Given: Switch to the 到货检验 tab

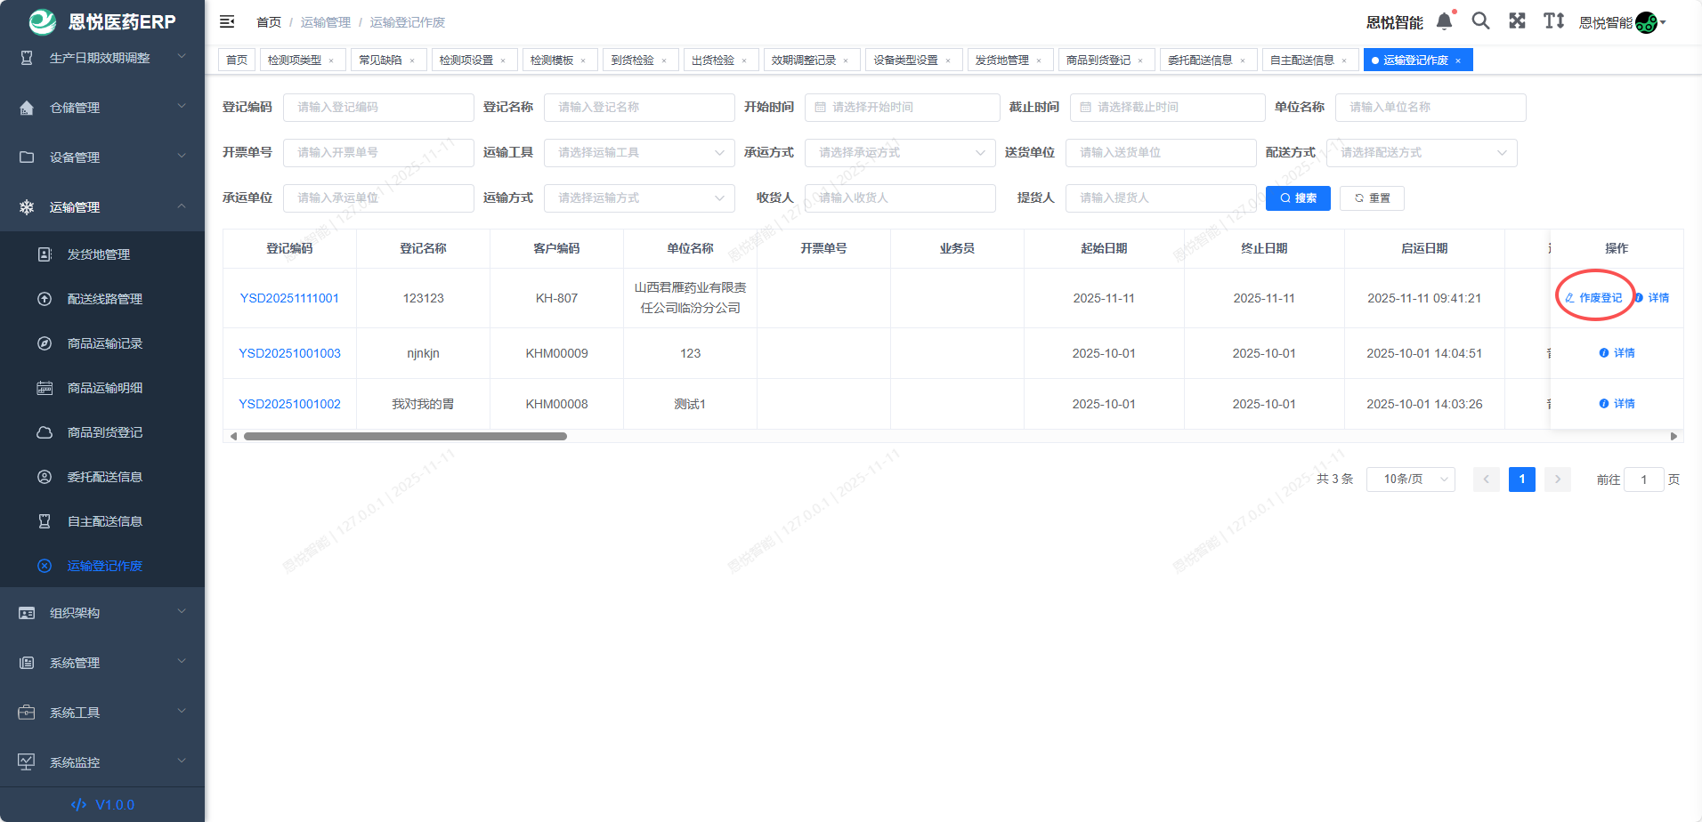Looking at the screenshot, I should click(632, 60).
